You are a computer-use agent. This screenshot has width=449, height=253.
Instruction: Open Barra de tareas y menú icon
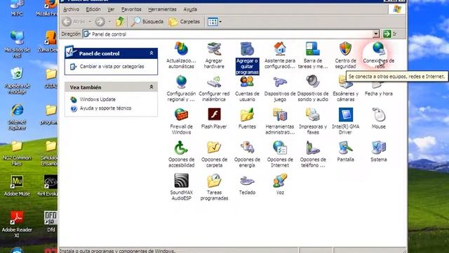pyautogui.click(x=313, y=56)
